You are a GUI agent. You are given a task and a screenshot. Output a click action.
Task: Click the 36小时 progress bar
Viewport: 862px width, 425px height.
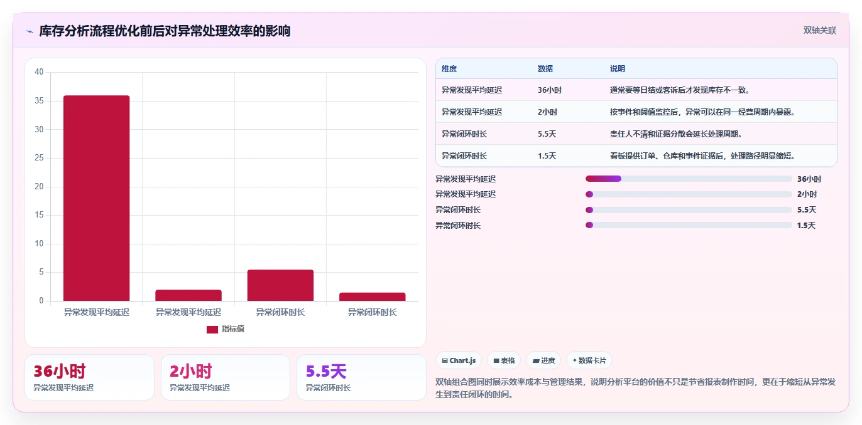click(x=689, y=179)
